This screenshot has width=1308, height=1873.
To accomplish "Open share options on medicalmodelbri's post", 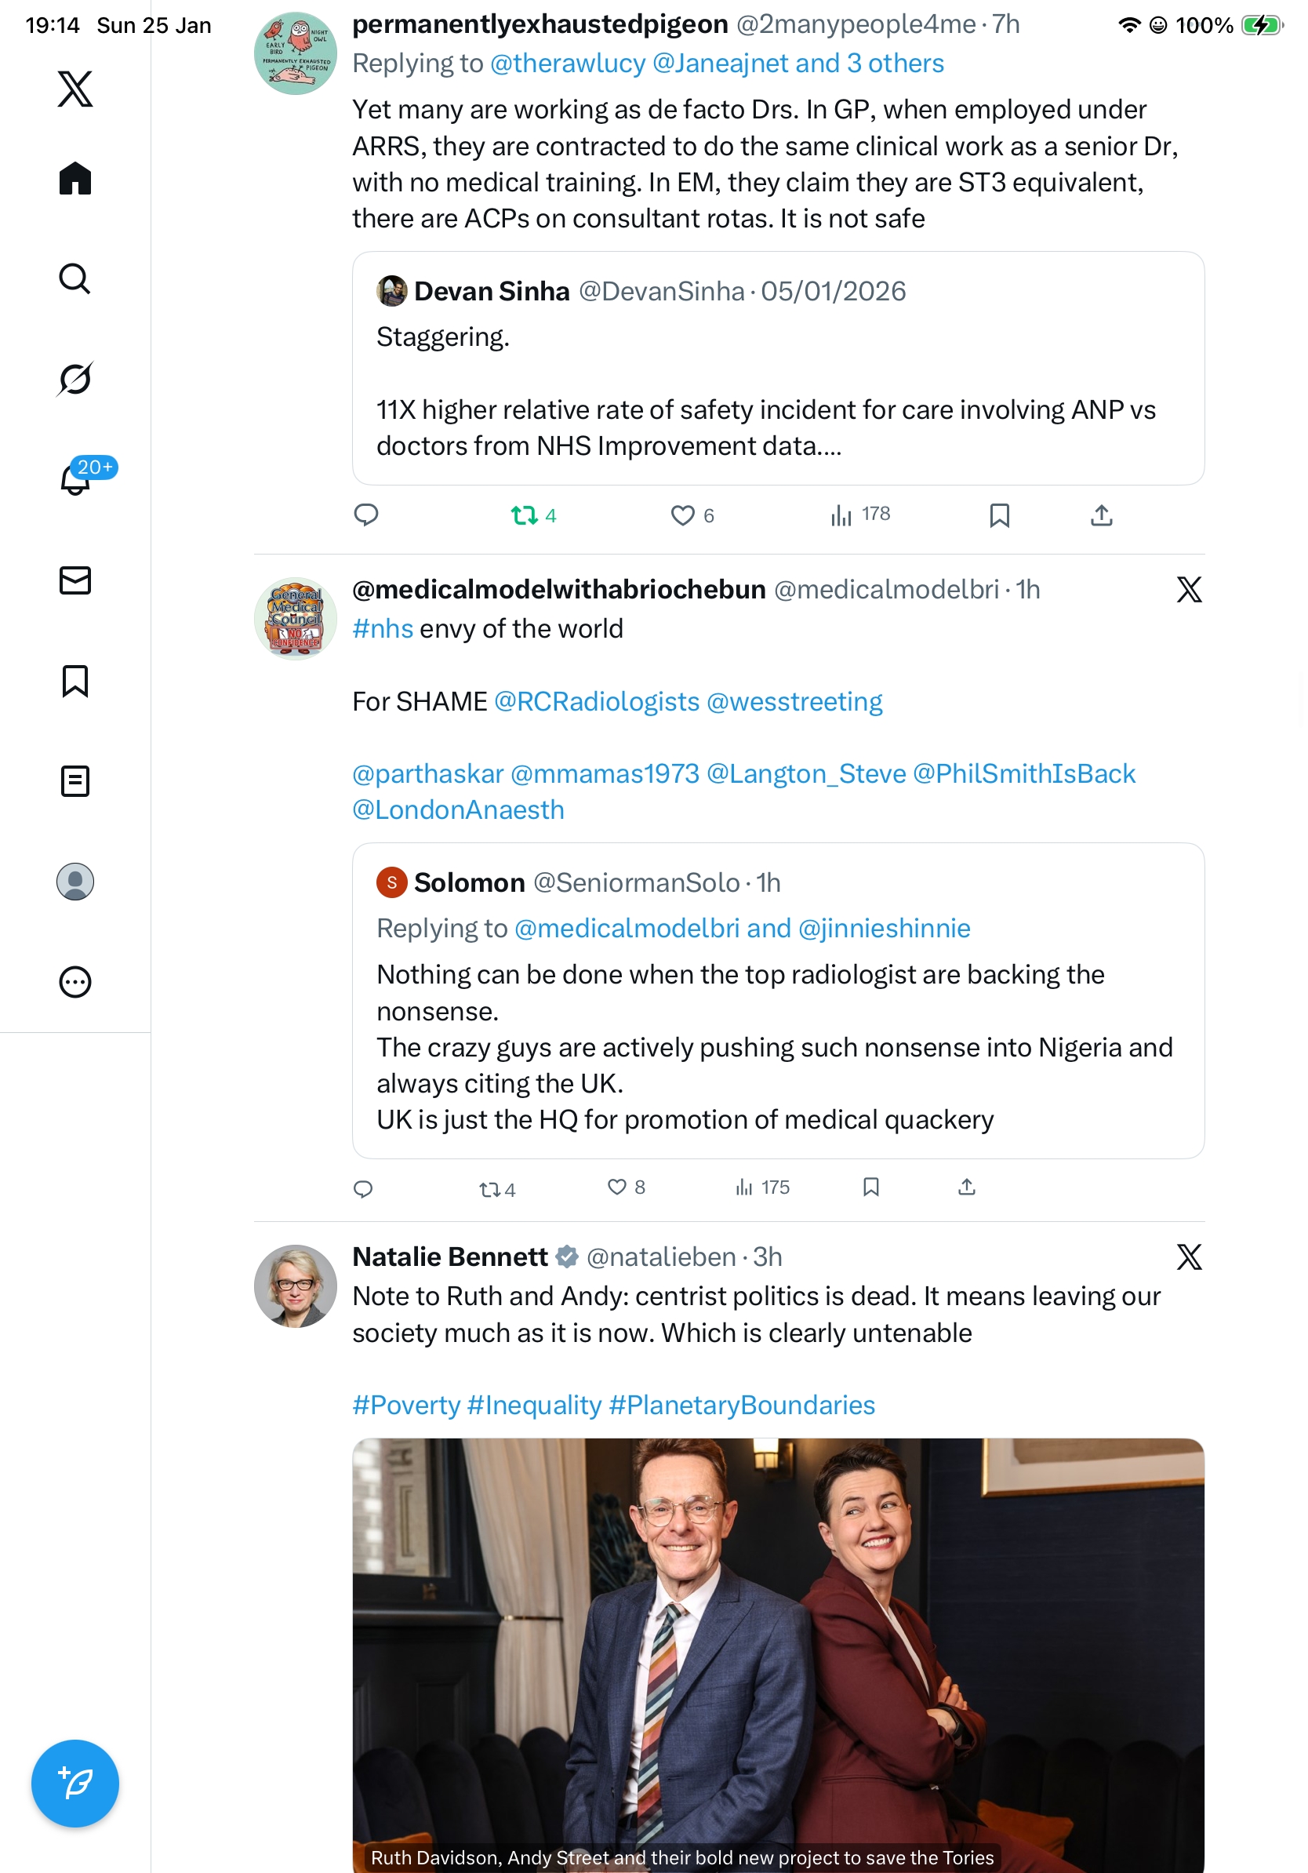I will tap(967, 1187).
